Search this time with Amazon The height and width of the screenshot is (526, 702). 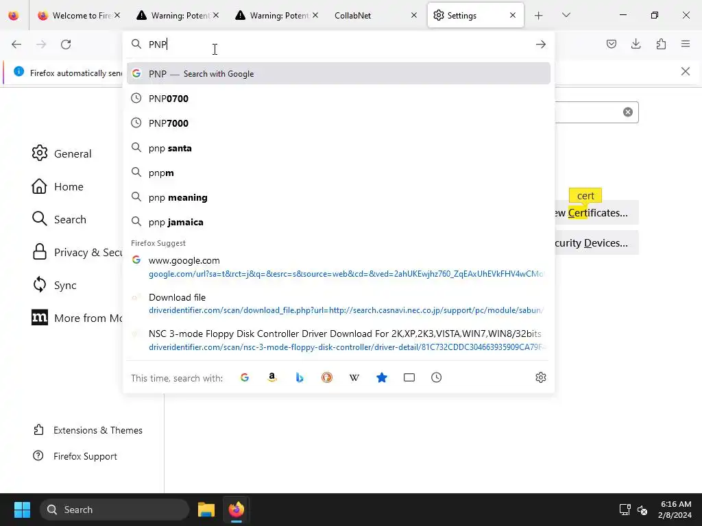coord(271,377)
